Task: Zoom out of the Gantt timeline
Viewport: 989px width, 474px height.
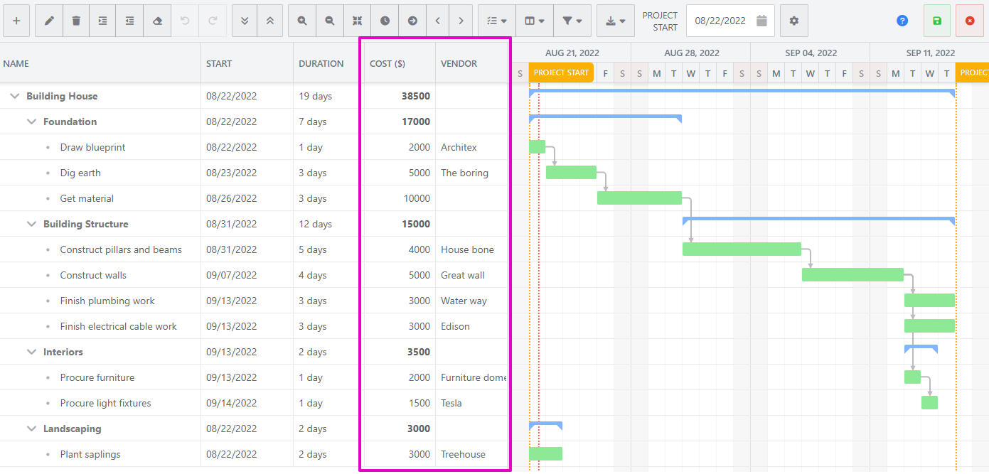Action: coord(329,20)
